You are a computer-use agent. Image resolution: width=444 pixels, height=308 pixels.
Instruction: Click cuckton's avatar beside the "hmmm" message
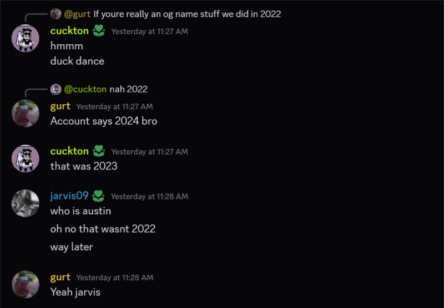click(x=26, y=38)
